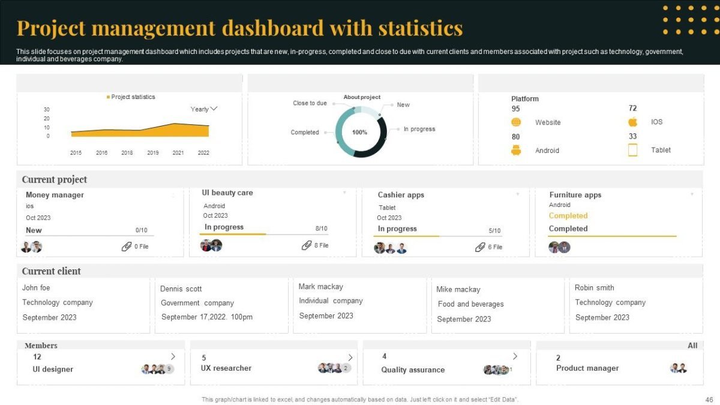The height and width of the screenshot is (405, 720).
Task: Click the UI beauty care progress bar
Action: pyautogui.click(x=265, y=234)
